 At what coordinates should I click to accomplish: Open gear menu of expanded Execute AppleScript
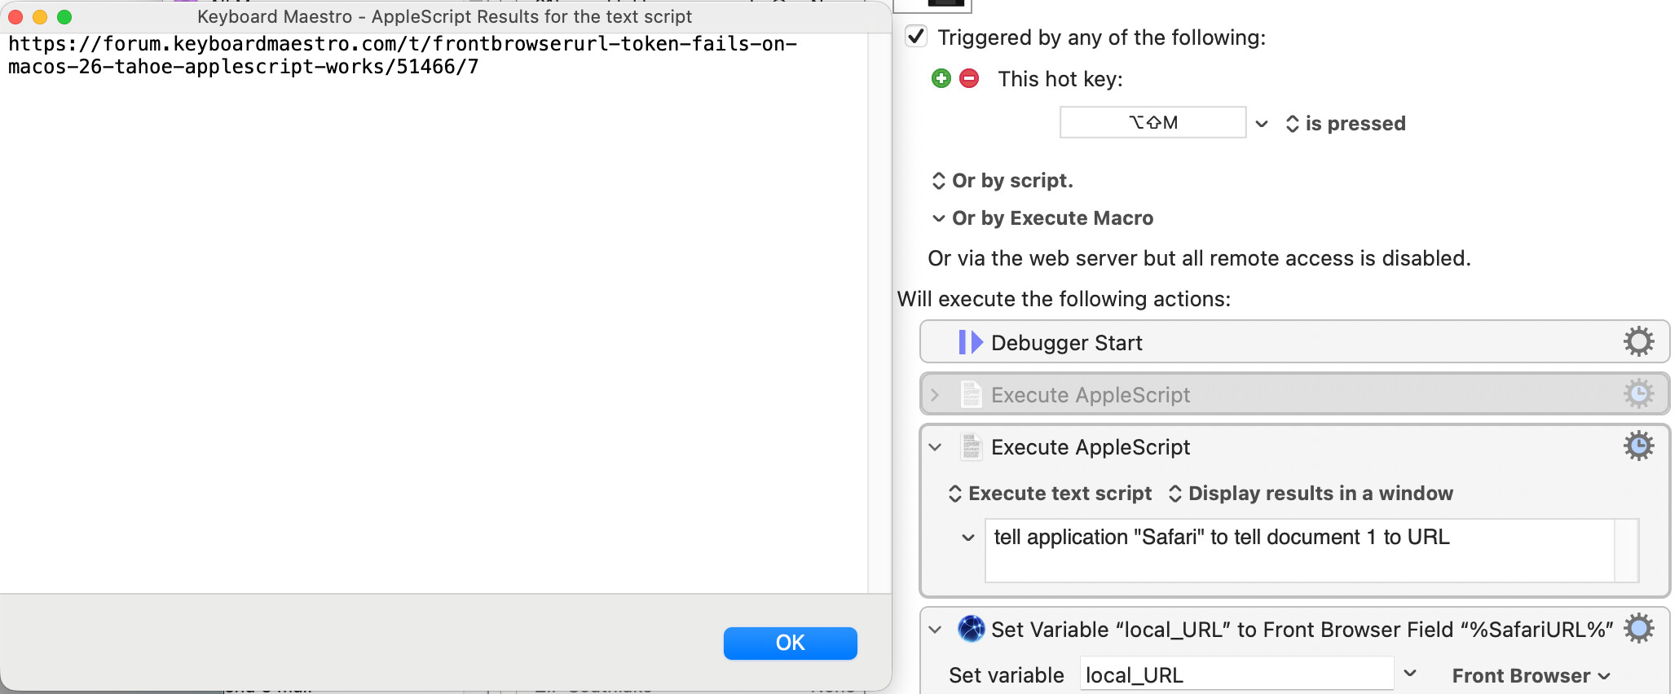pos(1638,446)
